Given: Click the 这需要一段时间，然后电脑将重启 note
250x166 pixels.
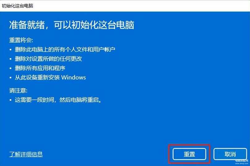Looking at the screenshot, I should click(x=58, y=100).
